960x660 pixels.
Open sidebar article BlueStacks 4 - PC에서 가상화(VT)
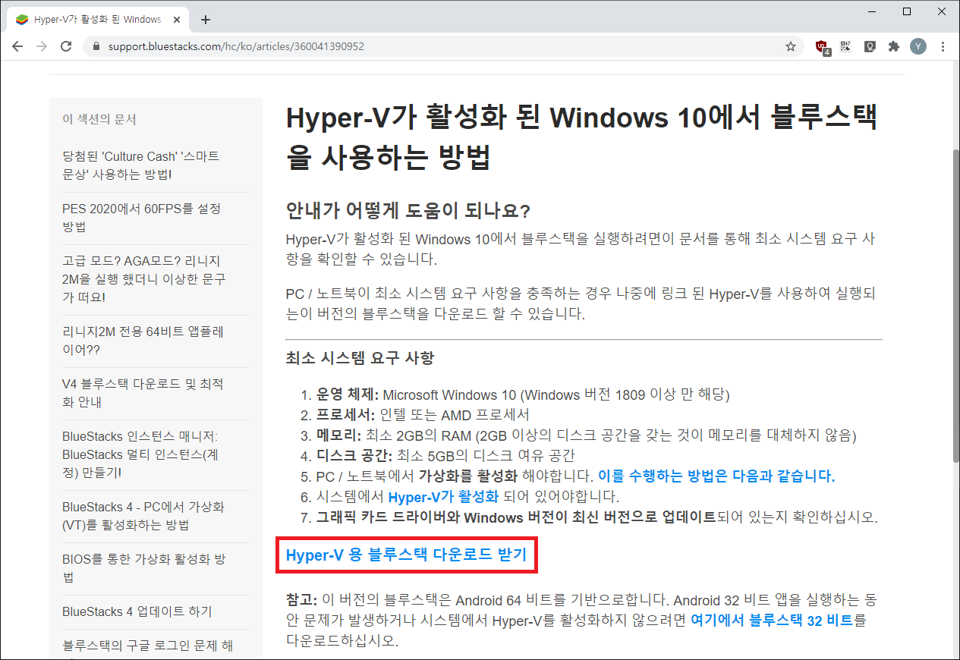[x=143, y=516]
